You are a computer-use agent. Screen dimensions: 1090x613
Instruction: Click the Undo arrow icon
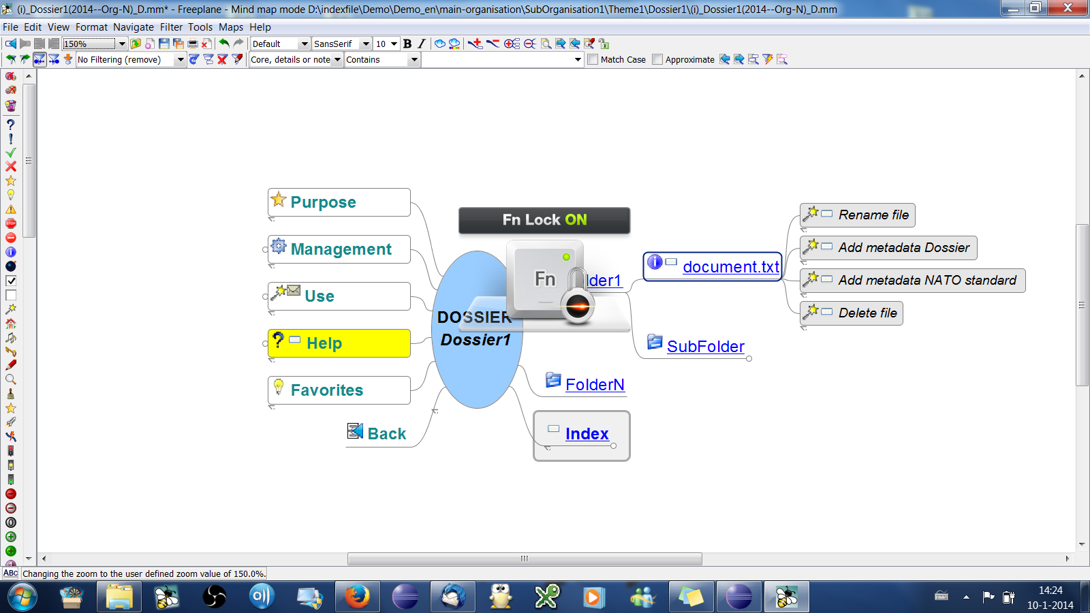click(x=224, y=44)
